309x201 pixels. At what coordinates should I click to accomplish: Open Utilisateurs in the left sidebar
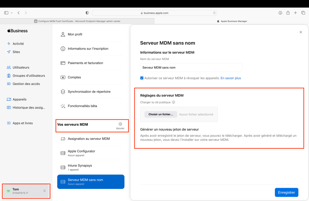(x=21, y=67)
